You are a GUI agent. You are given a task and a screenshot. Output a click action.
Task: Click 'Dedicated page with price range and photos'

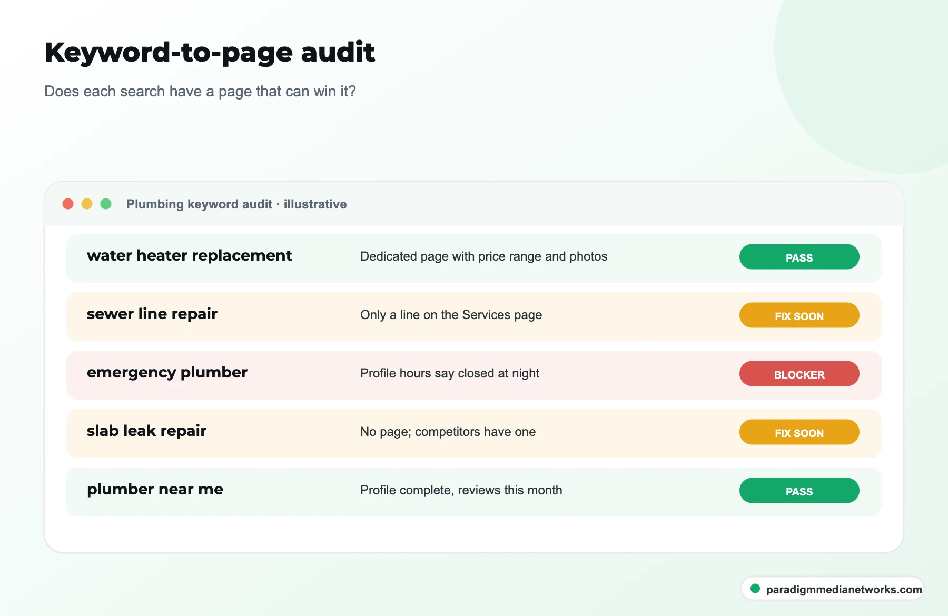(483, 256)
